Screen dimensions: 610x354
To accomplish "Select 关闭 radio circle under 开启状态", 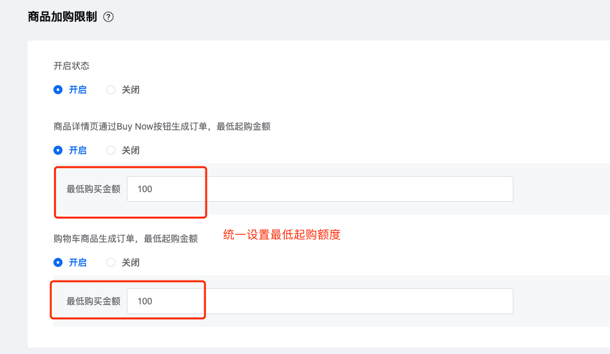I will click(111, 90).
